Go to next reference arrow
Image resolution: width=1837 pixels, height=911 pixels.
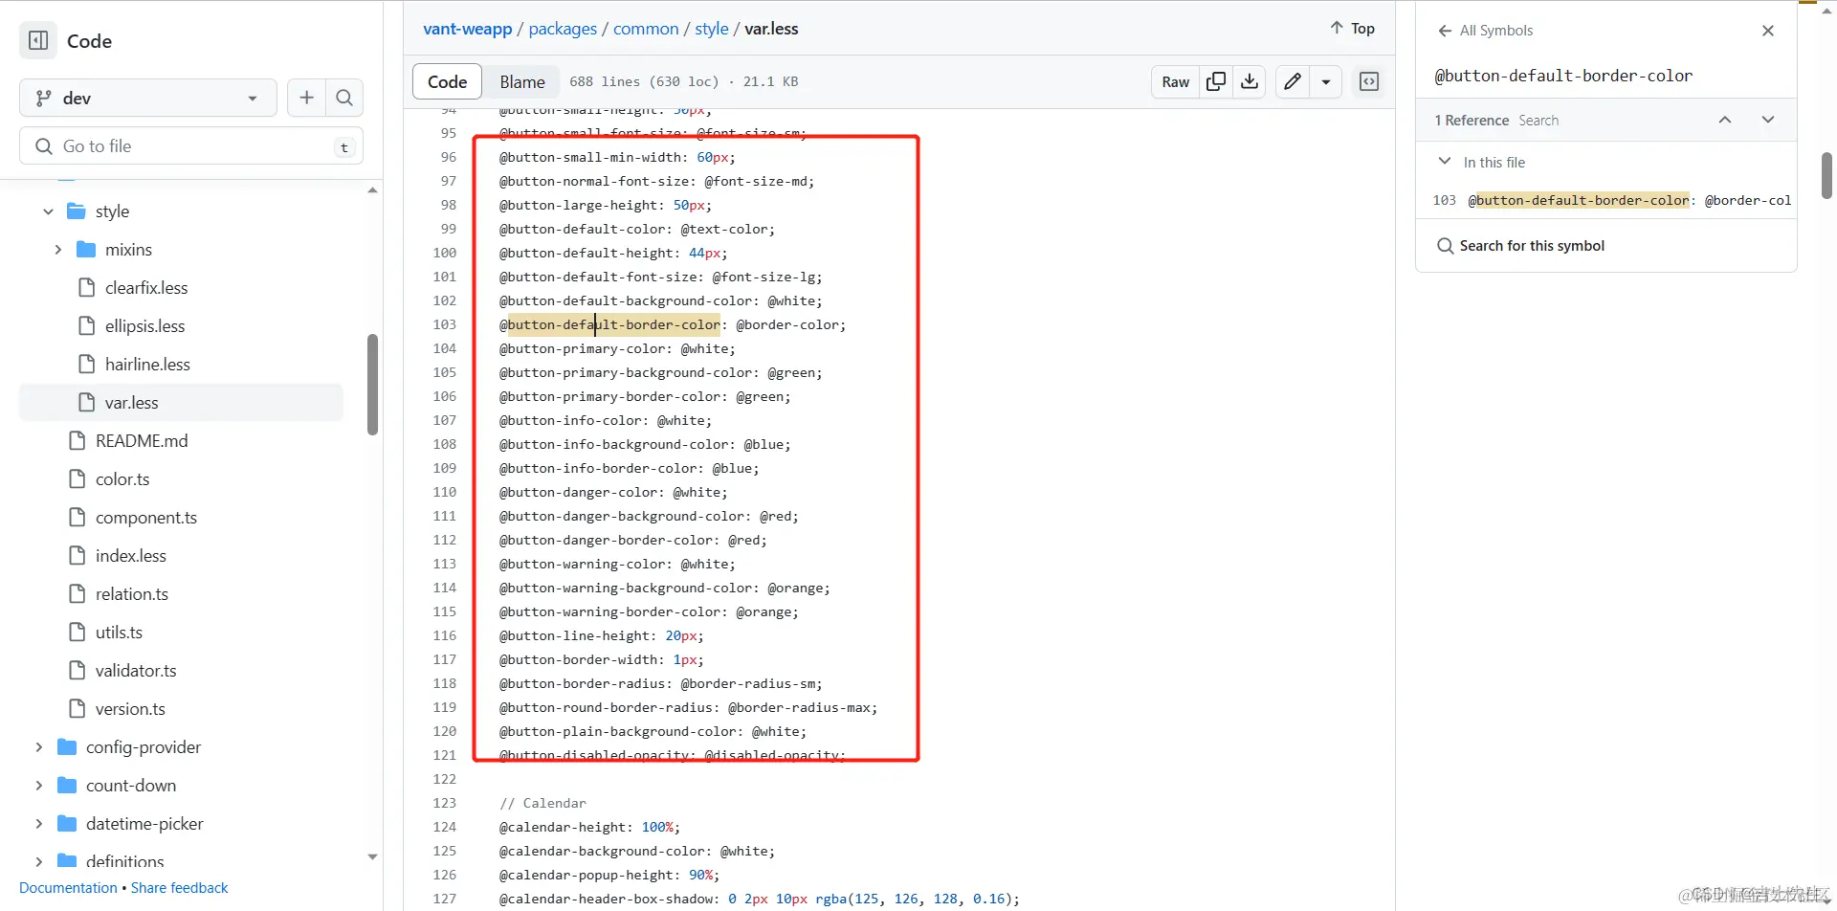coord(1768,120)
